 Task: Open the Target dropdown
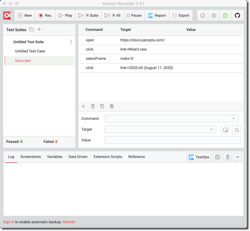tap(160, 129)
